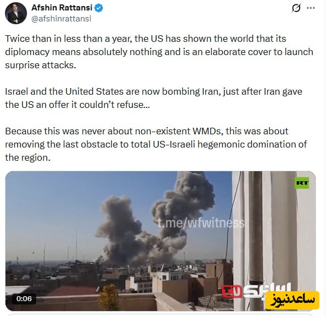The width and height of the screenshot is (326, 316).
Task: Click the yellow Saednews logo badge
Action: coord(292,300)
